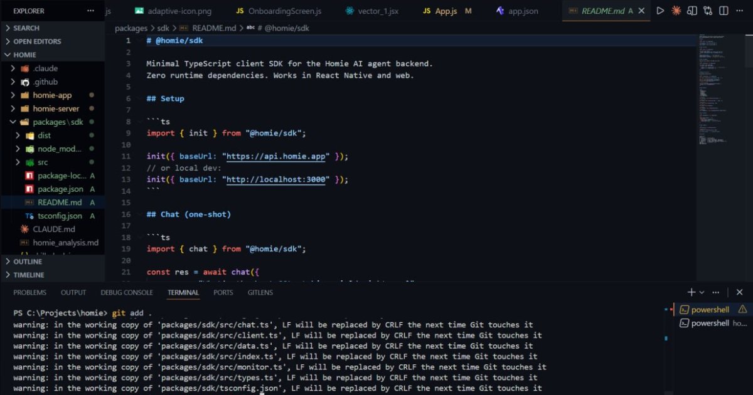753x395 pixels.
Task: Click the 'git add .' command text
Action: (132, 313)
